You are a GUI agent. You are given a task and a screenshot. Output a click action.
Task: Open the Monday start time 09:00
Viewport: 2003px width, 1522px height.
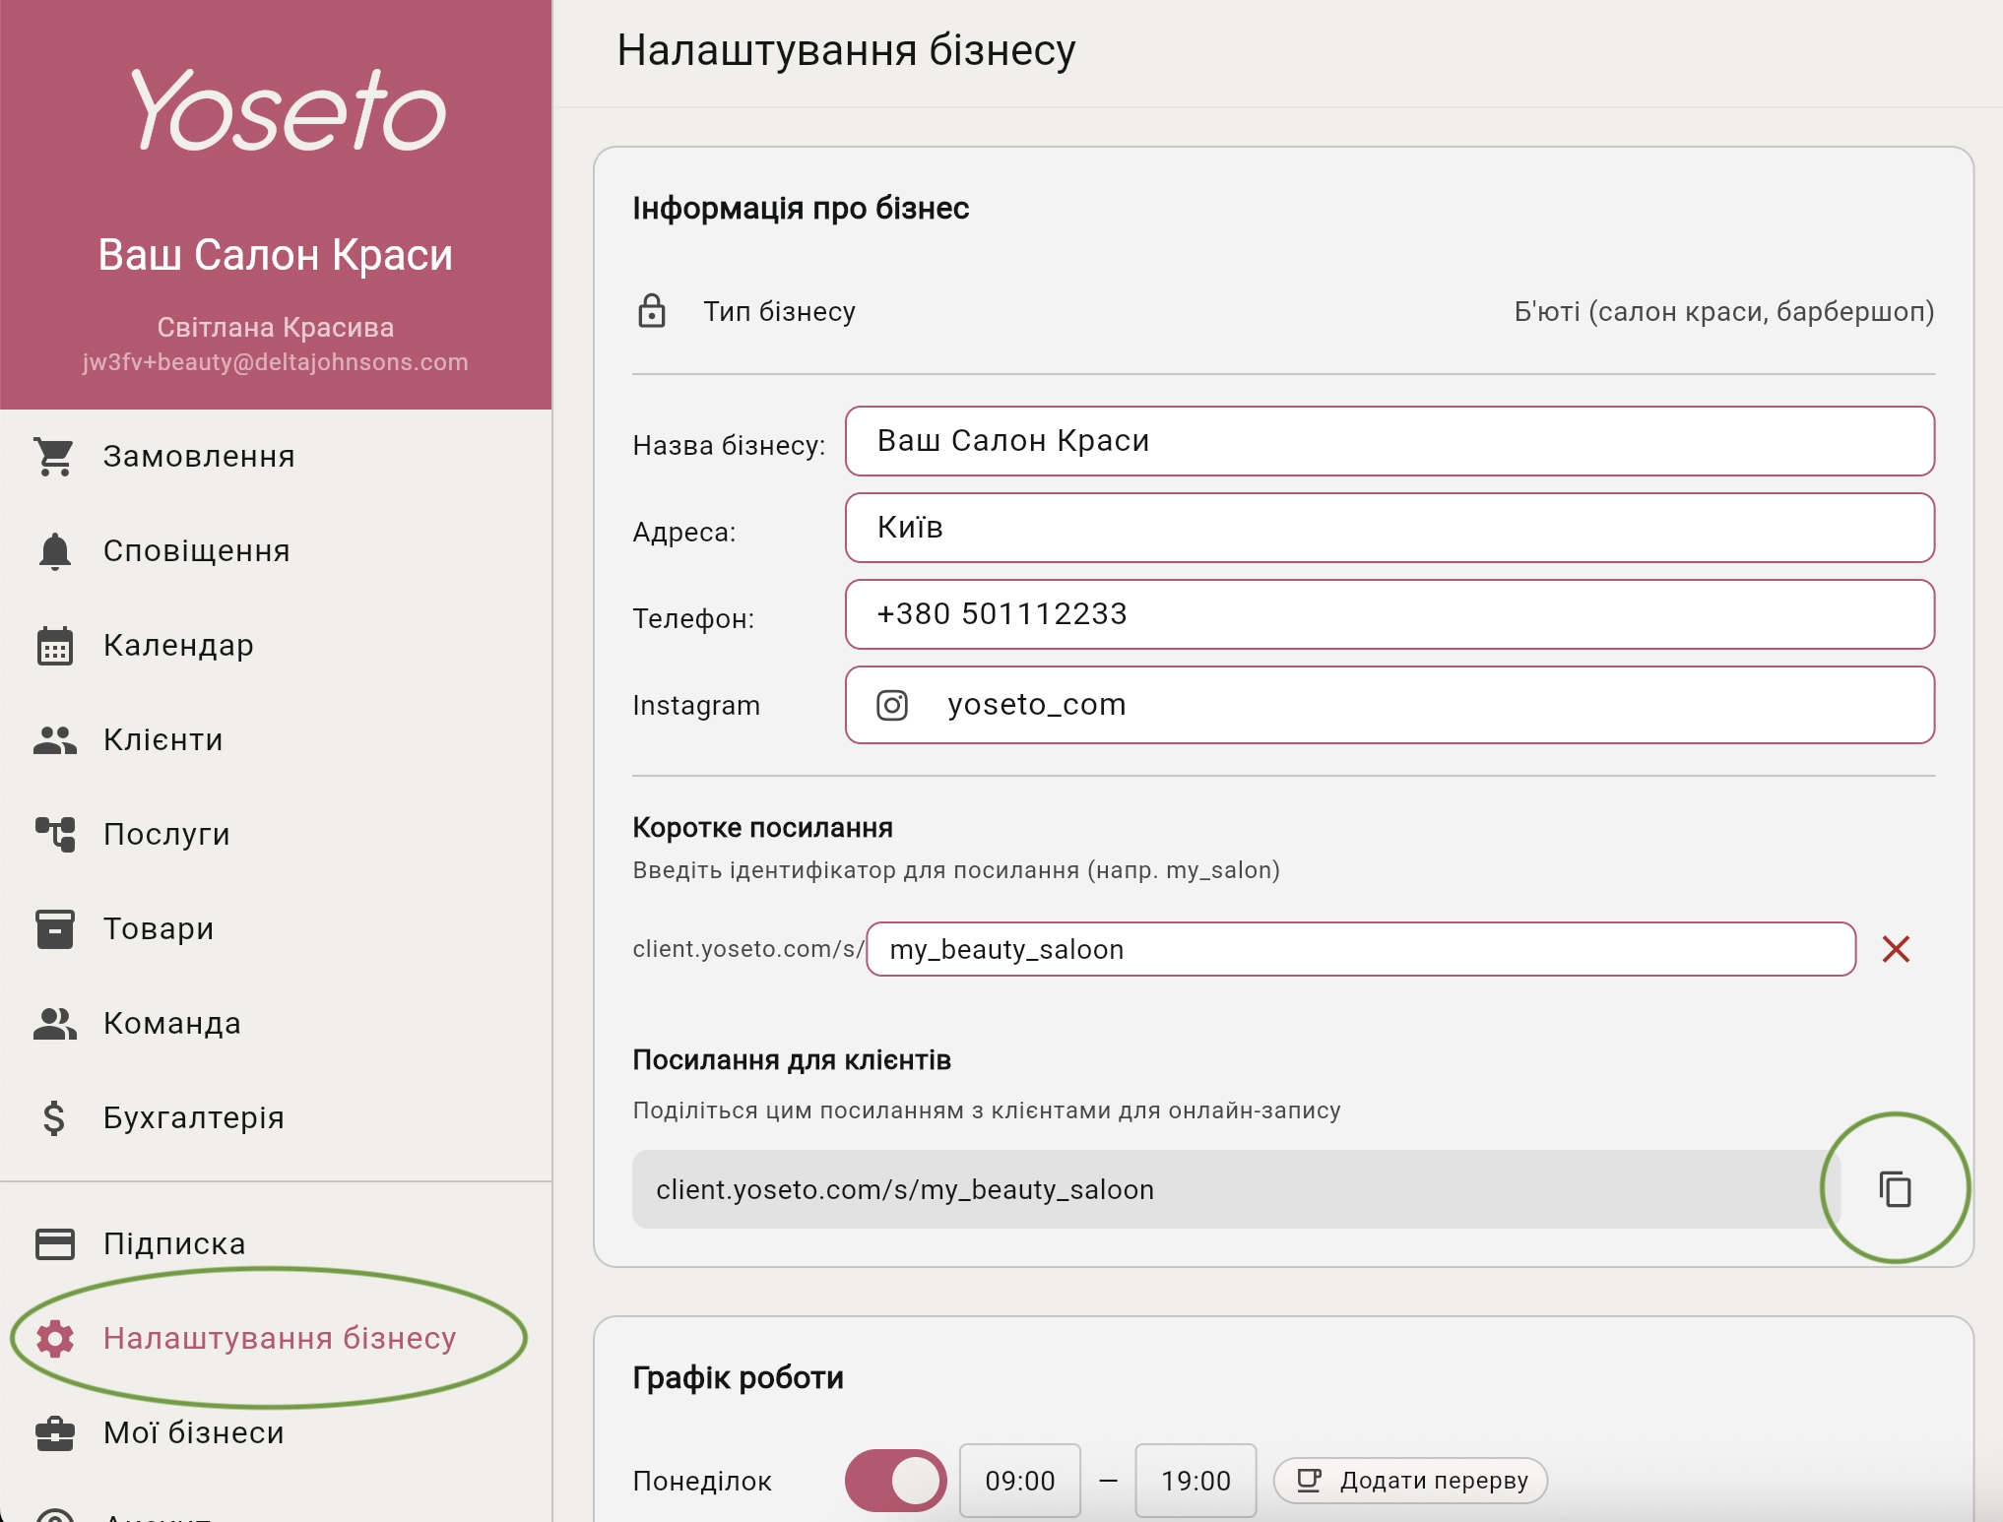coord(1020,1481)
